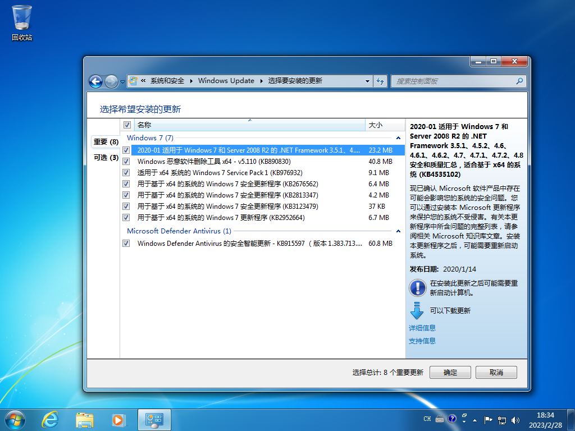Select the Service Pack 1 KB976932 row
This screenshot has width=575, height=431.
220,173
